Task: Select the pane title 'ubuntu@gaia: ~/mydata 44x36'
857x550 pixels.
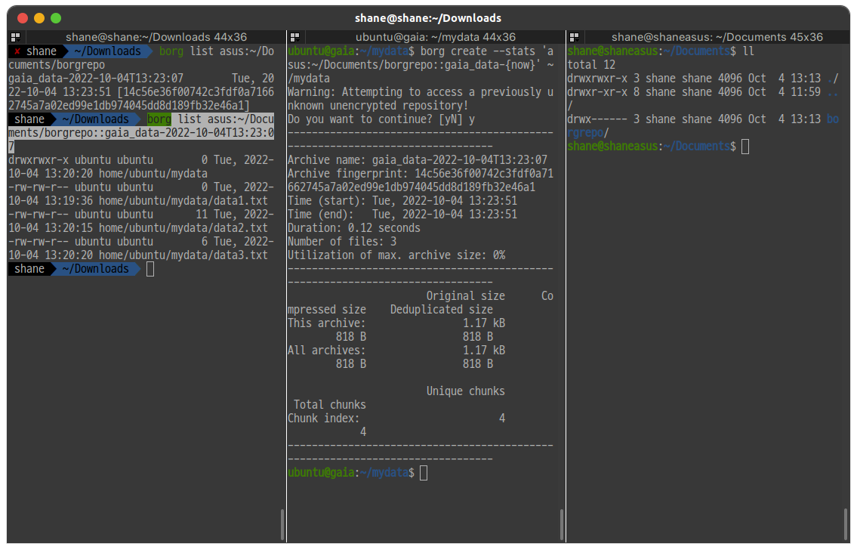Action: [x=436, y=37]
